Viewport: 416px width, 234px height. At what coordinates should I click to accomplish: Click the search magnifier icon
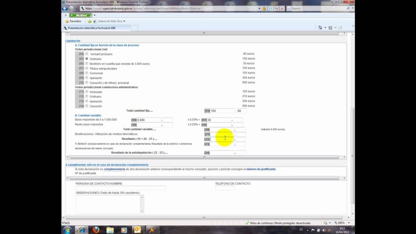pos(348,9)
